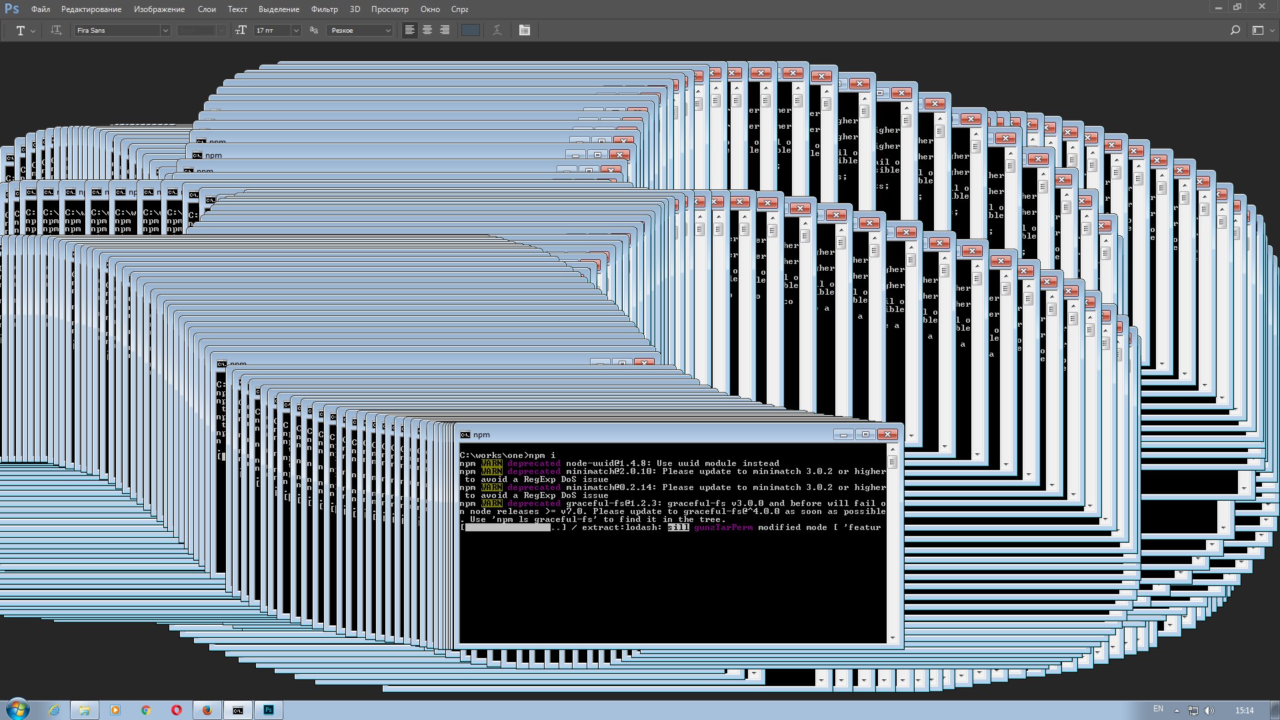Close the front npm window
Image resolution: width=1280 pixels, height=720 pixels.
[887, 435]
